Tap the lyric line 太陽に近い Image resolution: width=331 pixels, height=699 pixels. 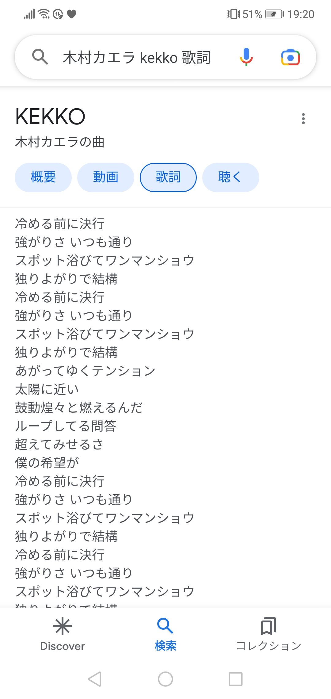pos(47,389)
